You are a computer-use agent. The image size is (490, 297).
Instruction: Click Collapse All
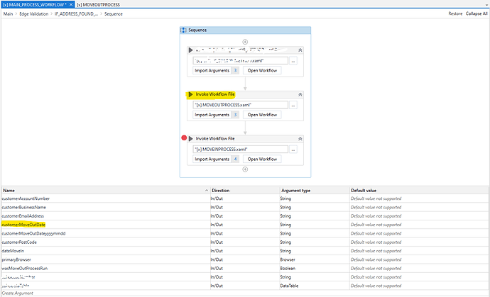pos(477,13)
